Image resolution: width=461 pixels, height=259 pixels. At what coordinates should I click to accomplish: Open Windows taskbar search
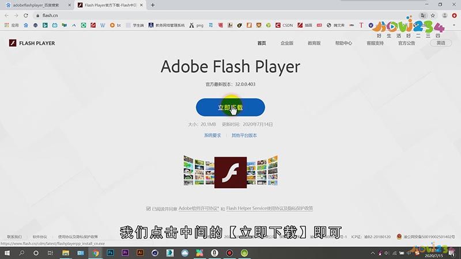(x=21, y=253)
